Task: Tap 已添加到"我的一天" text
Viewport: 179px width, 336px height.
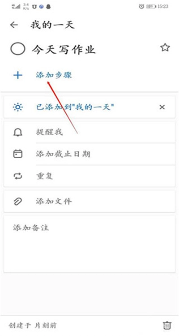Action: tap(75, 107)
